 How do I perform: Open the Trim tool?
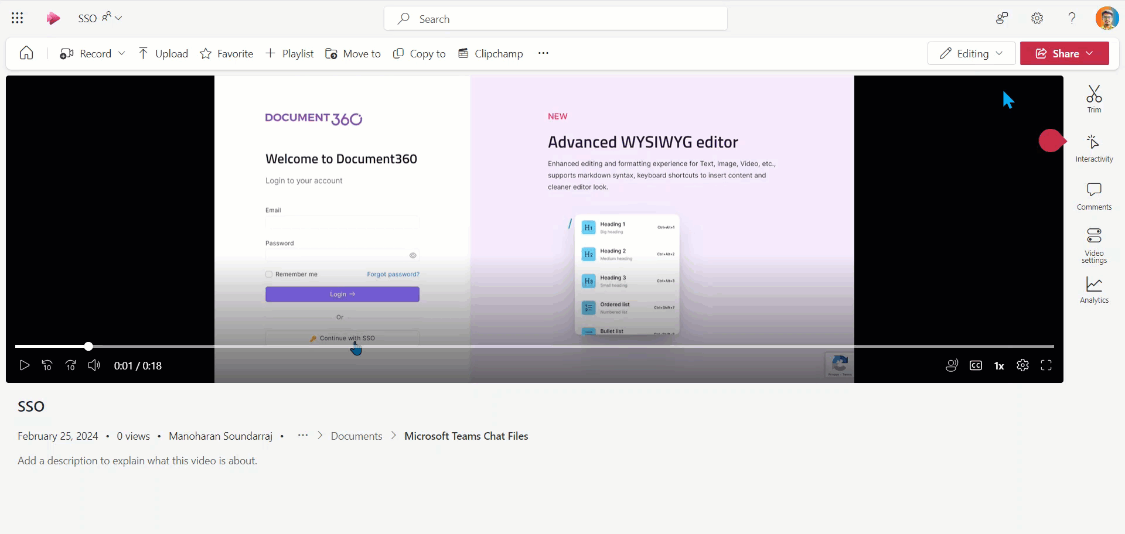click(1094, 99)
